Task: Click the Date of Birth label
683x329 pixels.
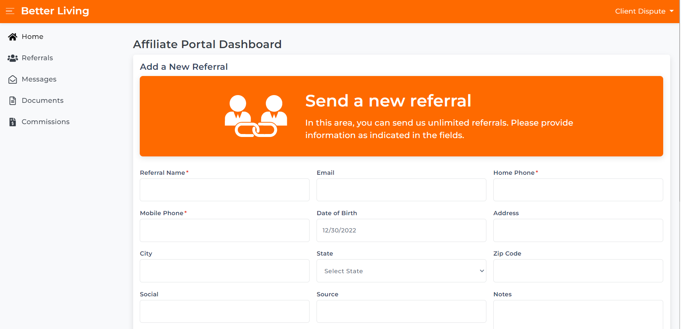Action: [x=337, y=213]
